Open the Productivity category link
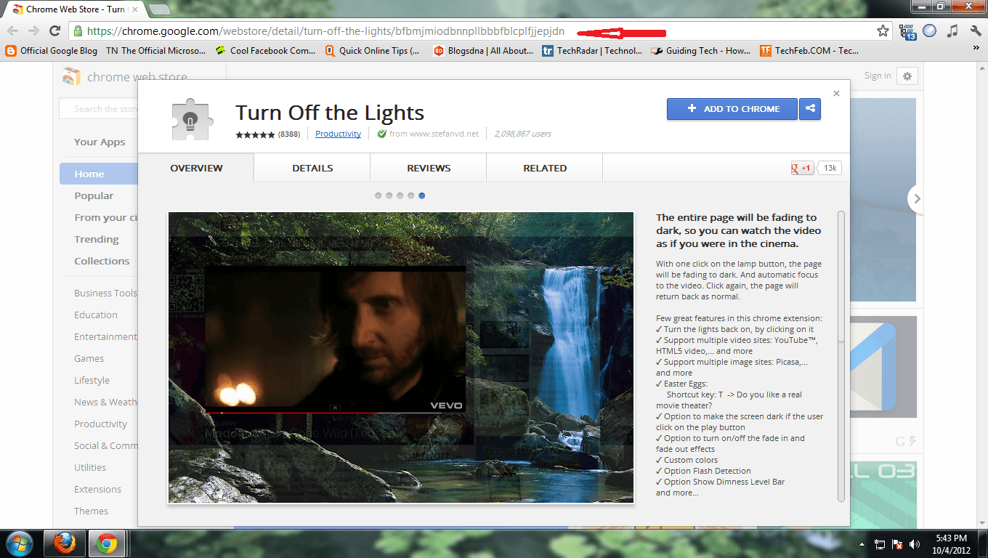The width and height of the screenshot is (988, 558). (338, 133)
